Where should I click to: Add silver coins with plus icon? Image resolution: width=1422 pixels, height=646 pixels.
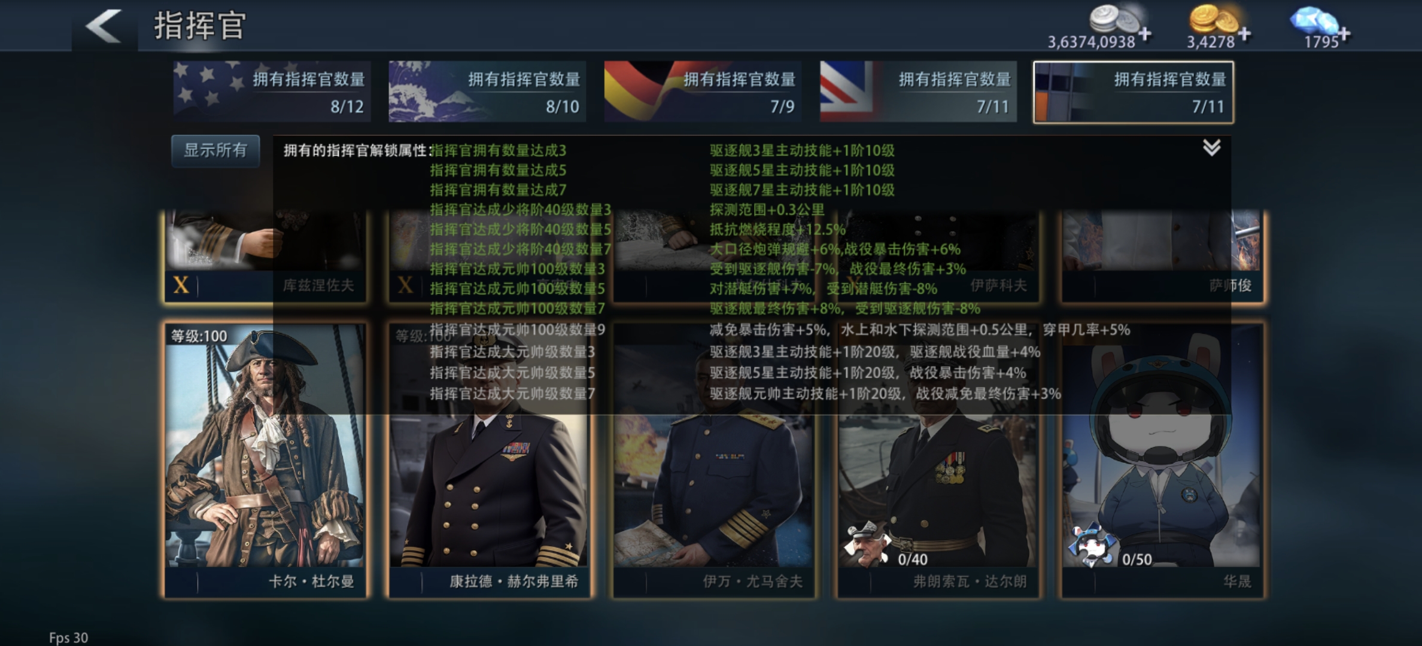1145,33
